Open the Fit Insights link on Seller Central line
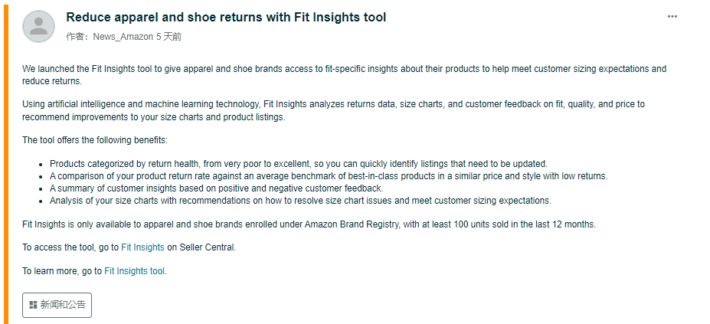Viewport: 710px width, 324px height. 142,247
